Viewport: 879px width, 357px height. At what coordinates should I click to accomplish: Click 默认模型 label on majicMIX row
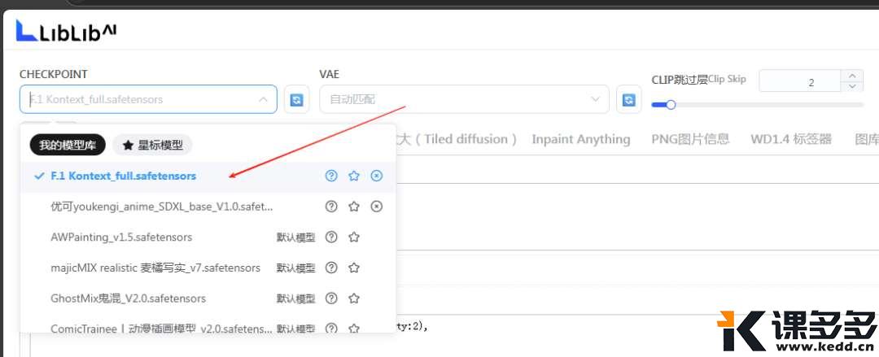pyautogui.click(x=296, y=268)
